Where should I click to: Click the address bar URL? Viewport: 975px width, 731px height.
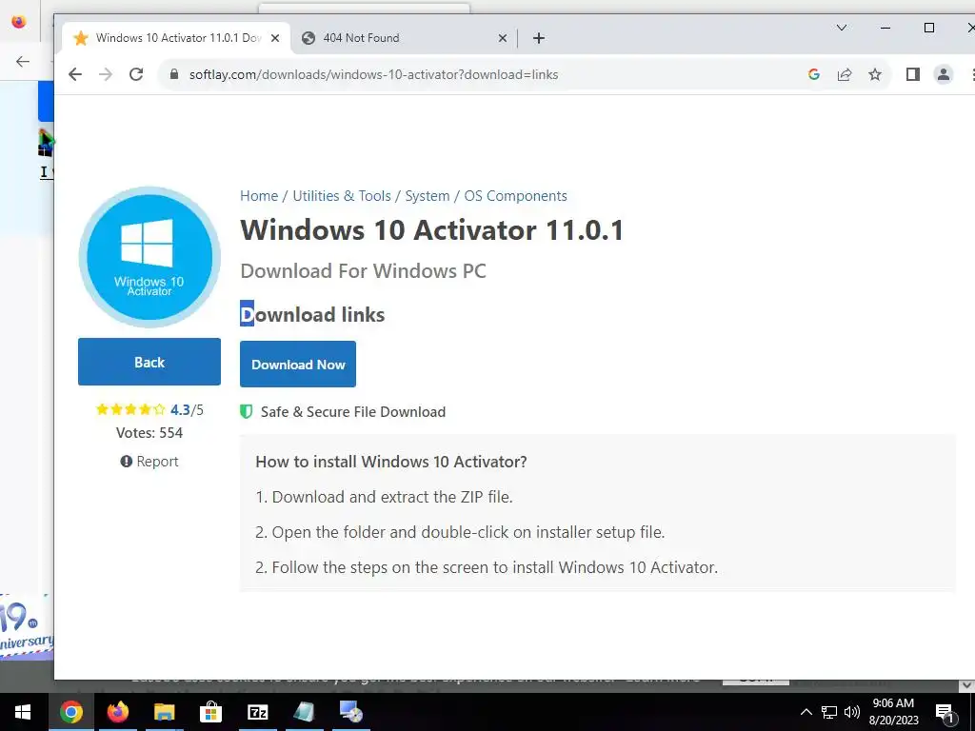click(373, 74)
